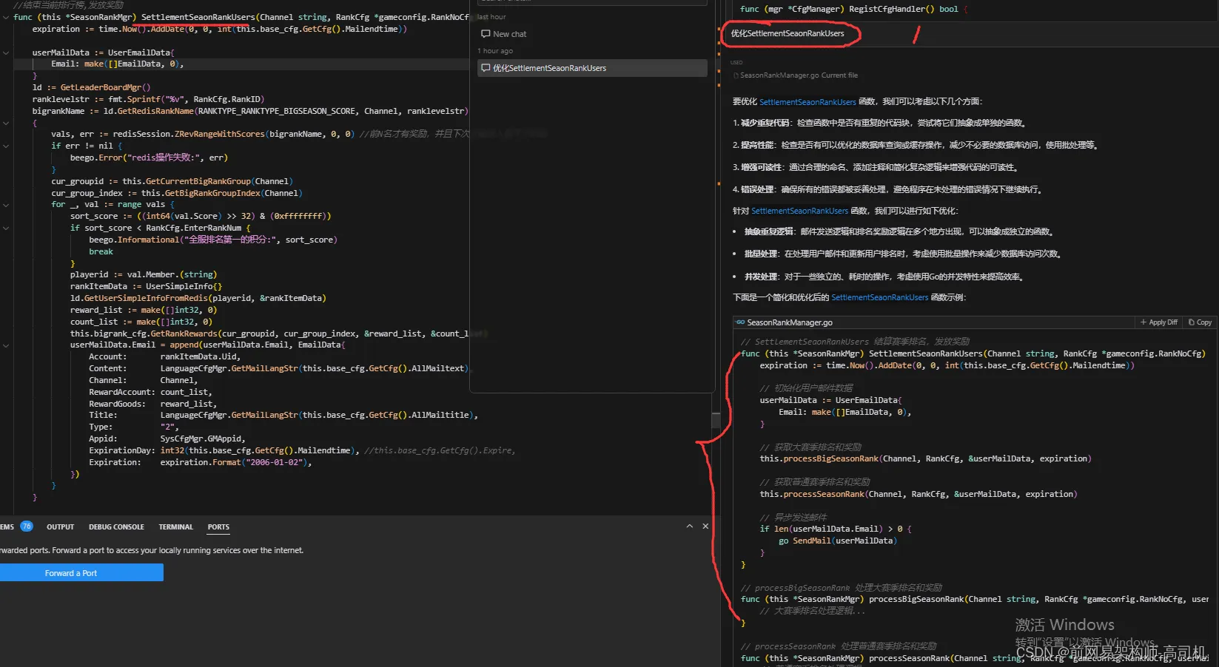The height and width of the screenshot is (667, 1219).
Task: Collapse the SettlementSeaonRankUsers func fold arrow
Action: click(6, 17)
